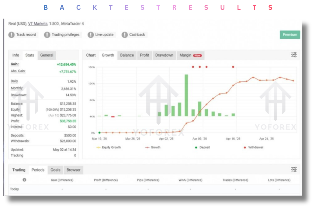This screenshot has height=215, width=329.
Task: Click the Live update alert icon
Action: (x=91, y=35)
